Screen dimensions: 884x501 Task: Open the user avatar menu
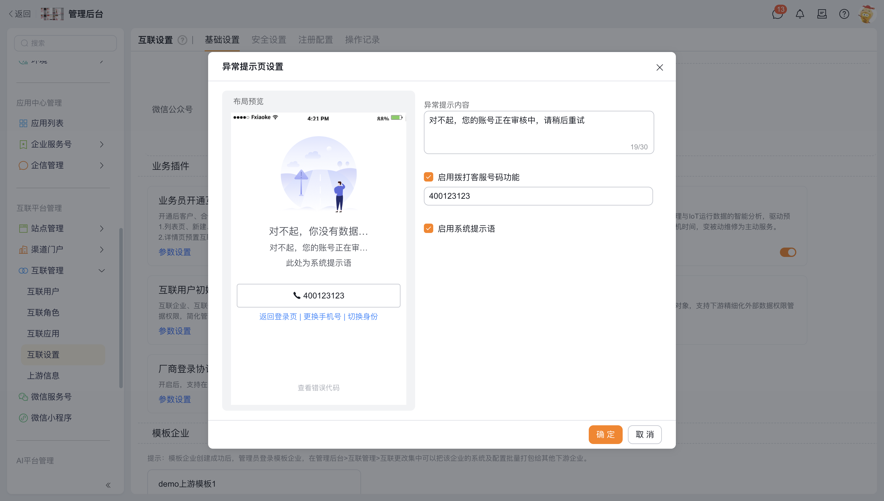click(x=866, y=14)
